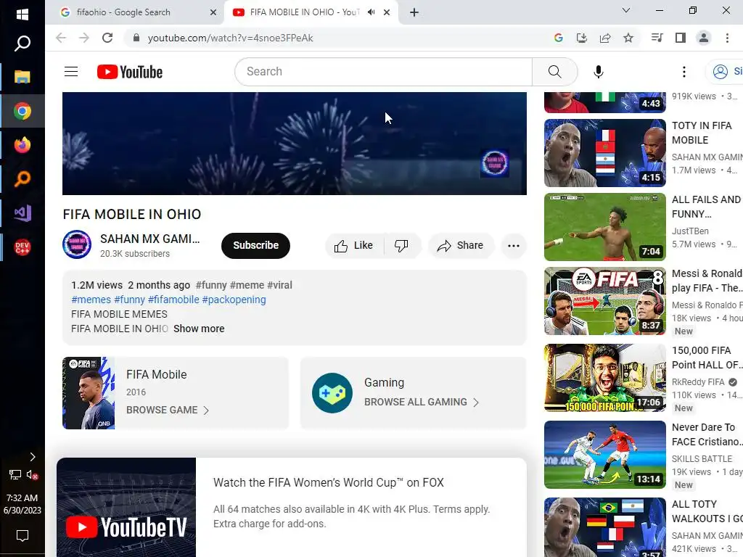Open the #packopening hashtag link
Image resolution: width=743 pixels, height=557 pixels.
tap(234, 300)
